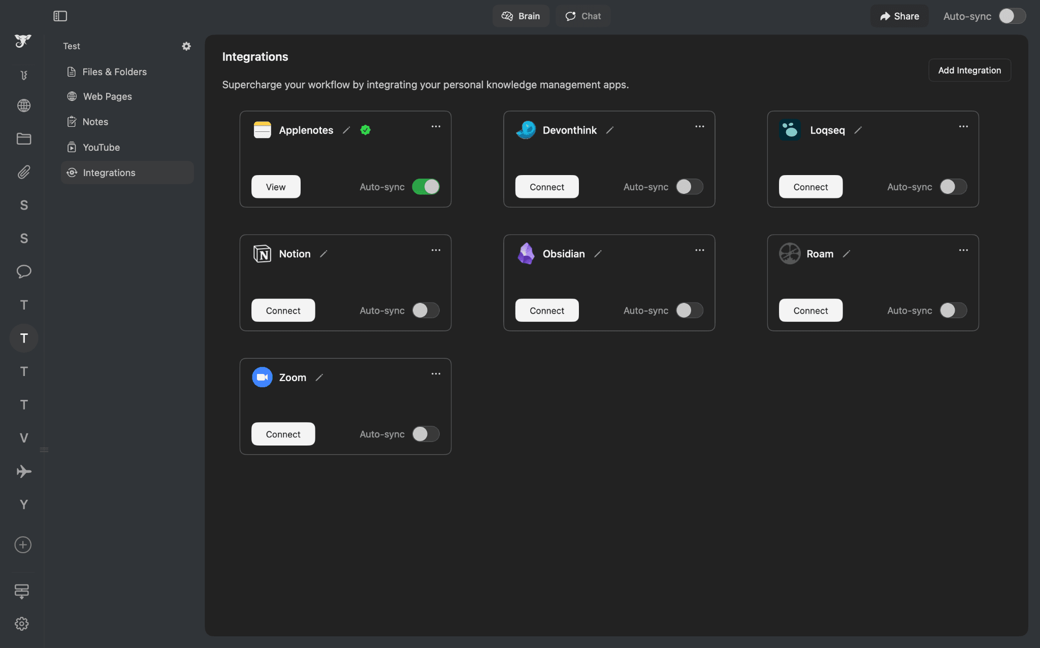The image size is (1040, 648).
Task: Toggle the sidebar panel icon
Action: point(60,16)
